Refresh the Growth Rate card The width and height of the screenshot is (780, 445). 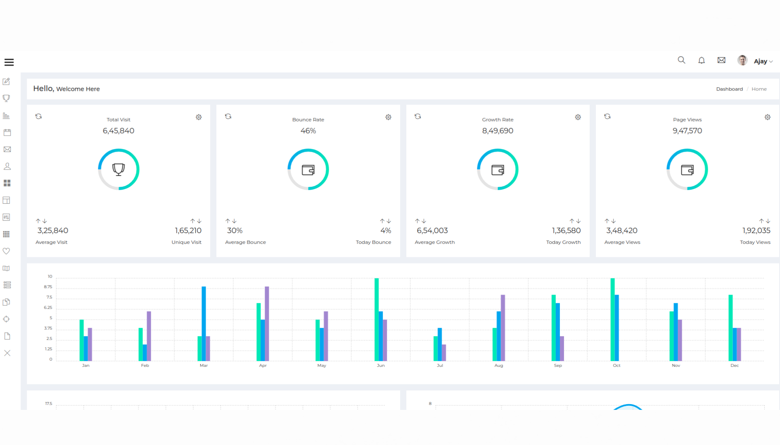418,117
